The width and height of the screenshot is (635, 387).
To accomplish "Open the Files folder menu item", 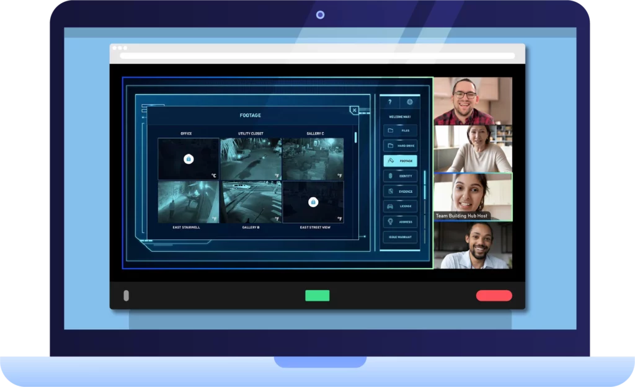I will click(x=400, y=131).
